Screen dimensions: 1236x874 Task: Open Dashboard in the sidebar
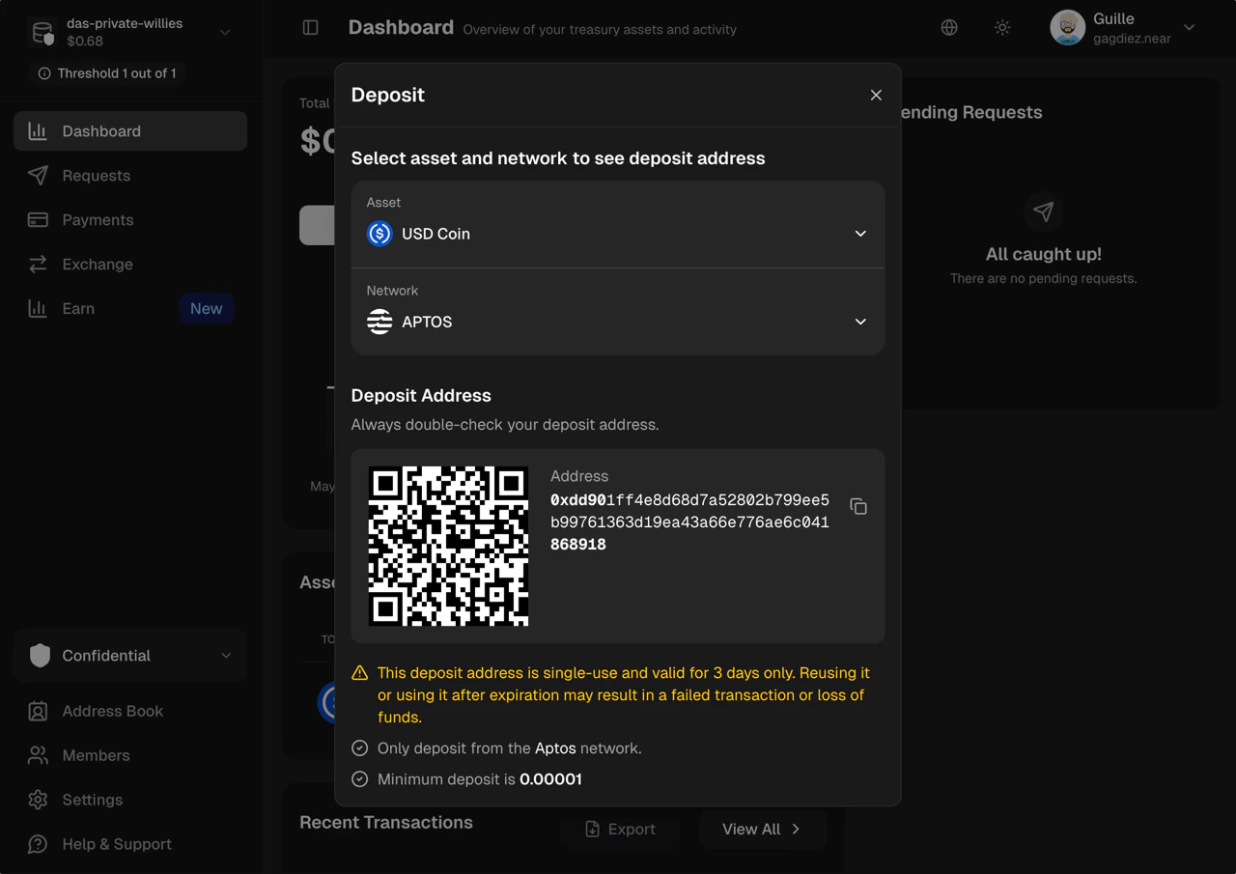(130, 131)
